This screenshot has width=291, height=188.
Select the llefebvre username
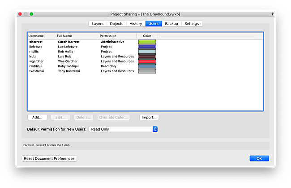pyautogui.click(x=36, y=47)
